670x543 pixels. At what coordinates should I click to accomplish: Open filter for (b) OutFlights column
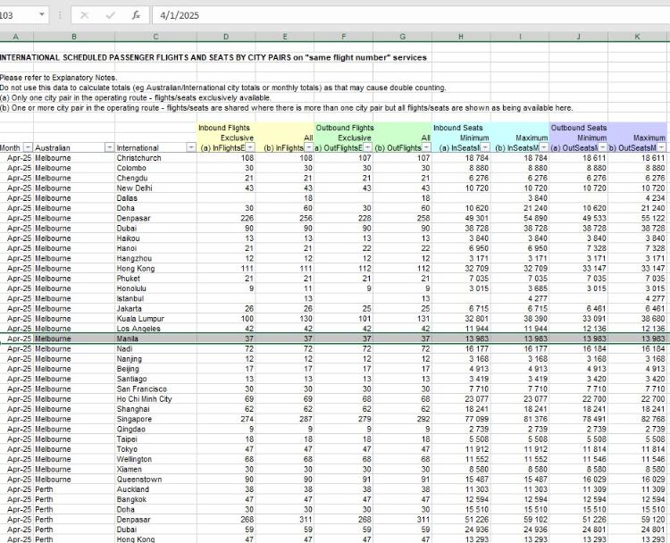pyautogui.click(x=424, y=147)
